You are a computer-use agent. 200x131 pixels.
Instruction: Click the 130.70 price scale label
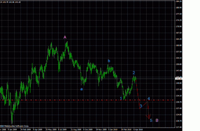point(179,102)
